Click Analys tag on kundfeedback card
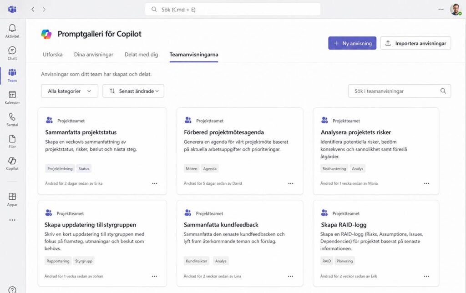 coord(221,261)
